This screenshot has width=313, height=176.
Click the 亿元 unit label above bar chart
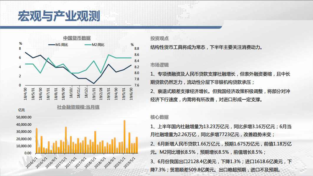[22, 110]
